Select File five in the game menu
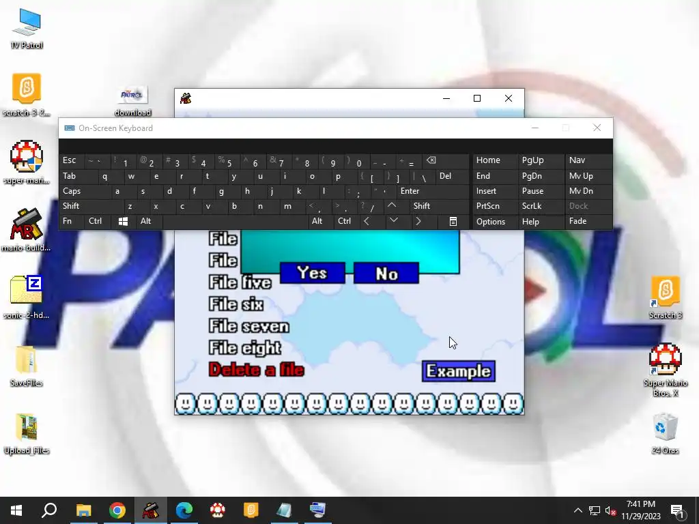 pyautogui.click(x=240, y=282)
